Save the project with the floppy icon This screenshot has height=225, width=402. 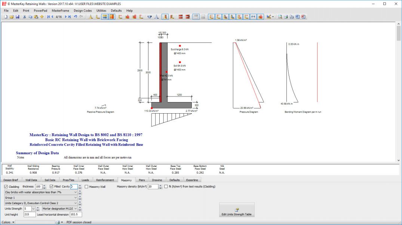(18, 17)
